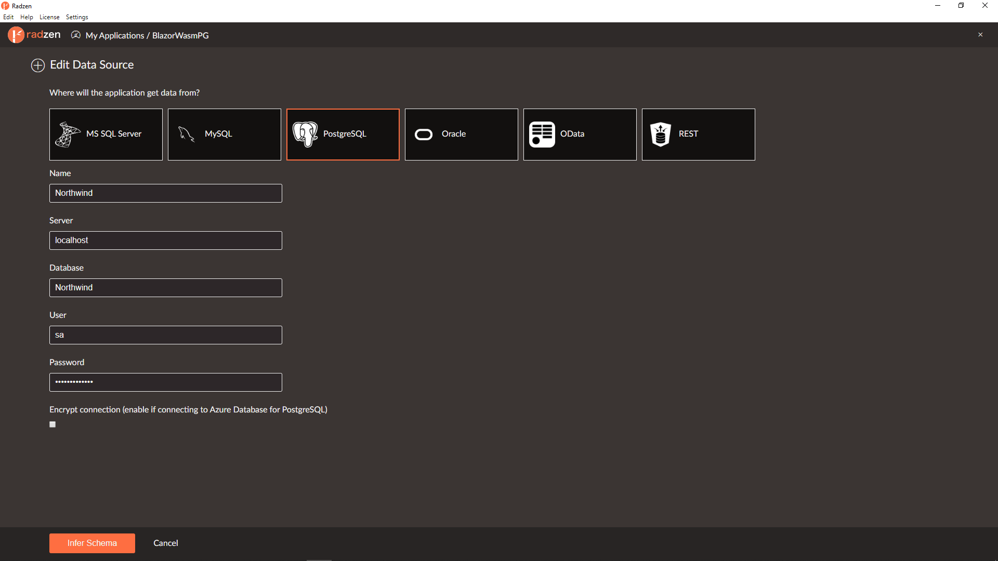Image resolution: width=998 pixels, height=561 pixels.
Task: Focus the Name input field
Action: (166, 193)
